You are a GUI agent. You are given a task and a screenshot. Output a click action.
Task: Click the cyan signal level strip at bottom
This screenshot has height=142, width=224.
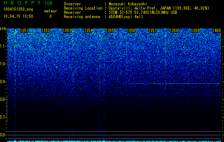(114, 141)
